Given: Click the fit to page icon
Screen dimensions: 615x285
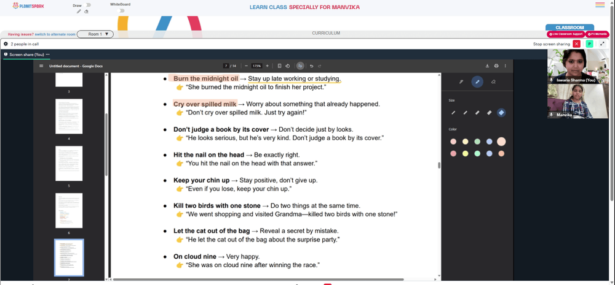Looking at the screenshot, I should click(x=279, y=66).
